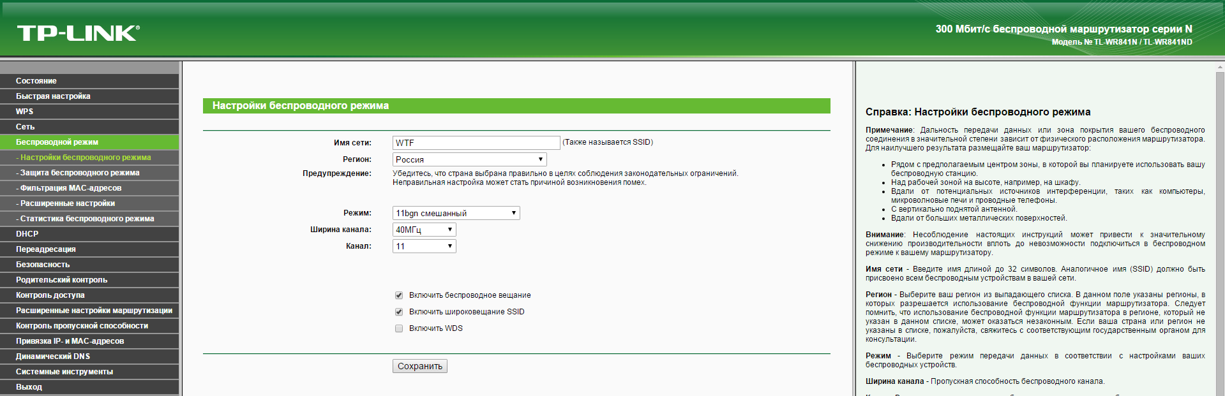This screenshot has width=1225, height=396.
Task: Open Безопасность menu item
Action: [89, 265]
